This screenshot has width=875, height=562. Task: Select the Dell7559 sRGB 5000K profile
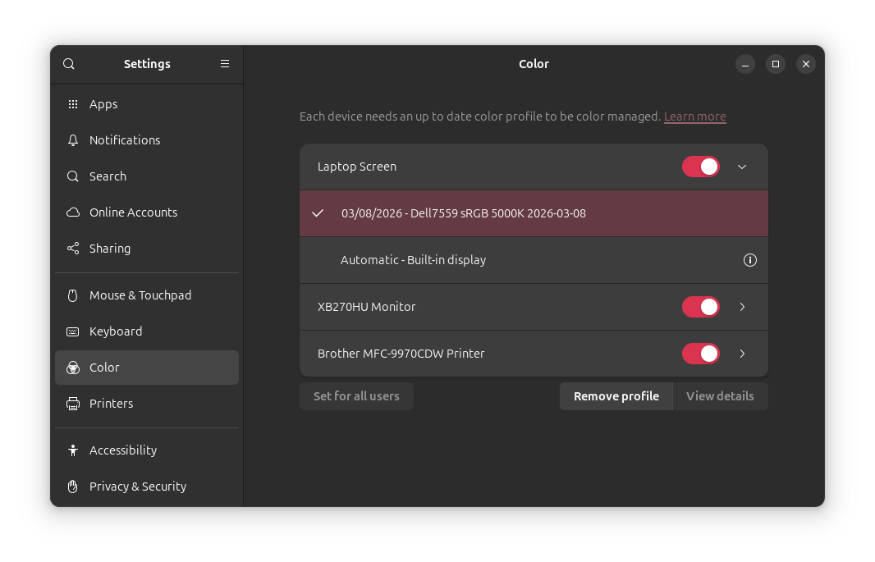pos(463,213)
